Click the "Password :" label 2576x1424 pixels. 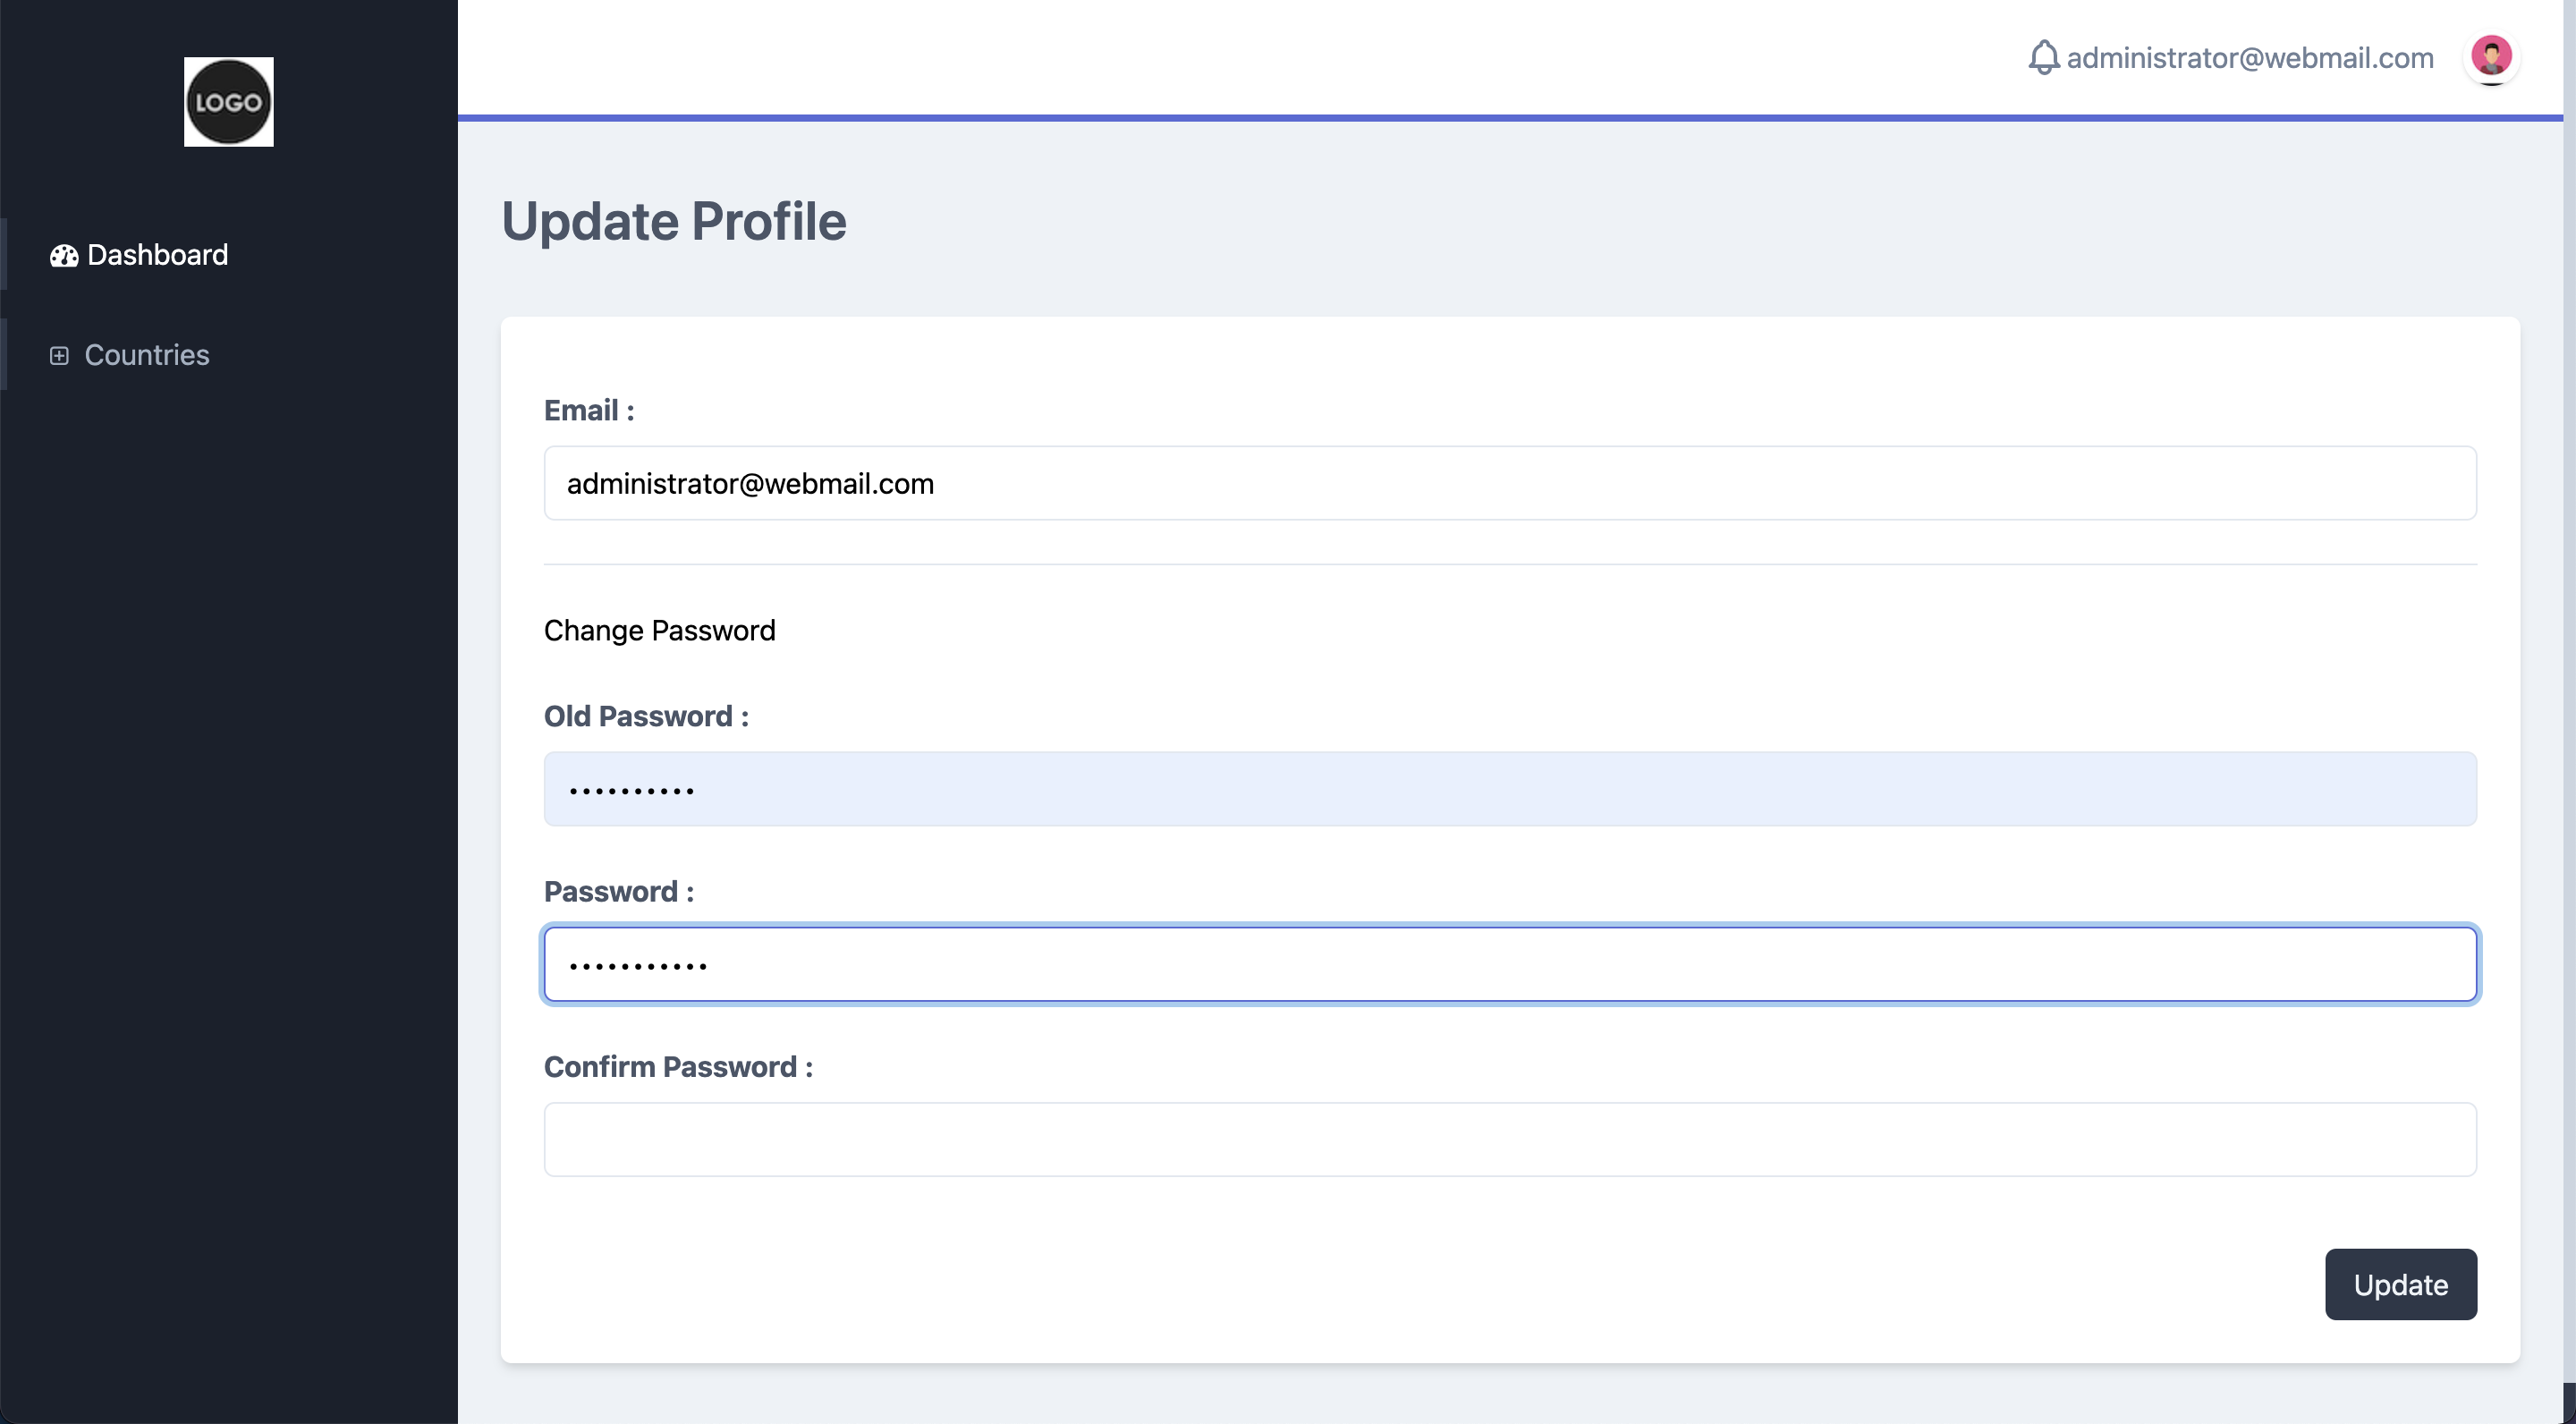pos(618,891)
